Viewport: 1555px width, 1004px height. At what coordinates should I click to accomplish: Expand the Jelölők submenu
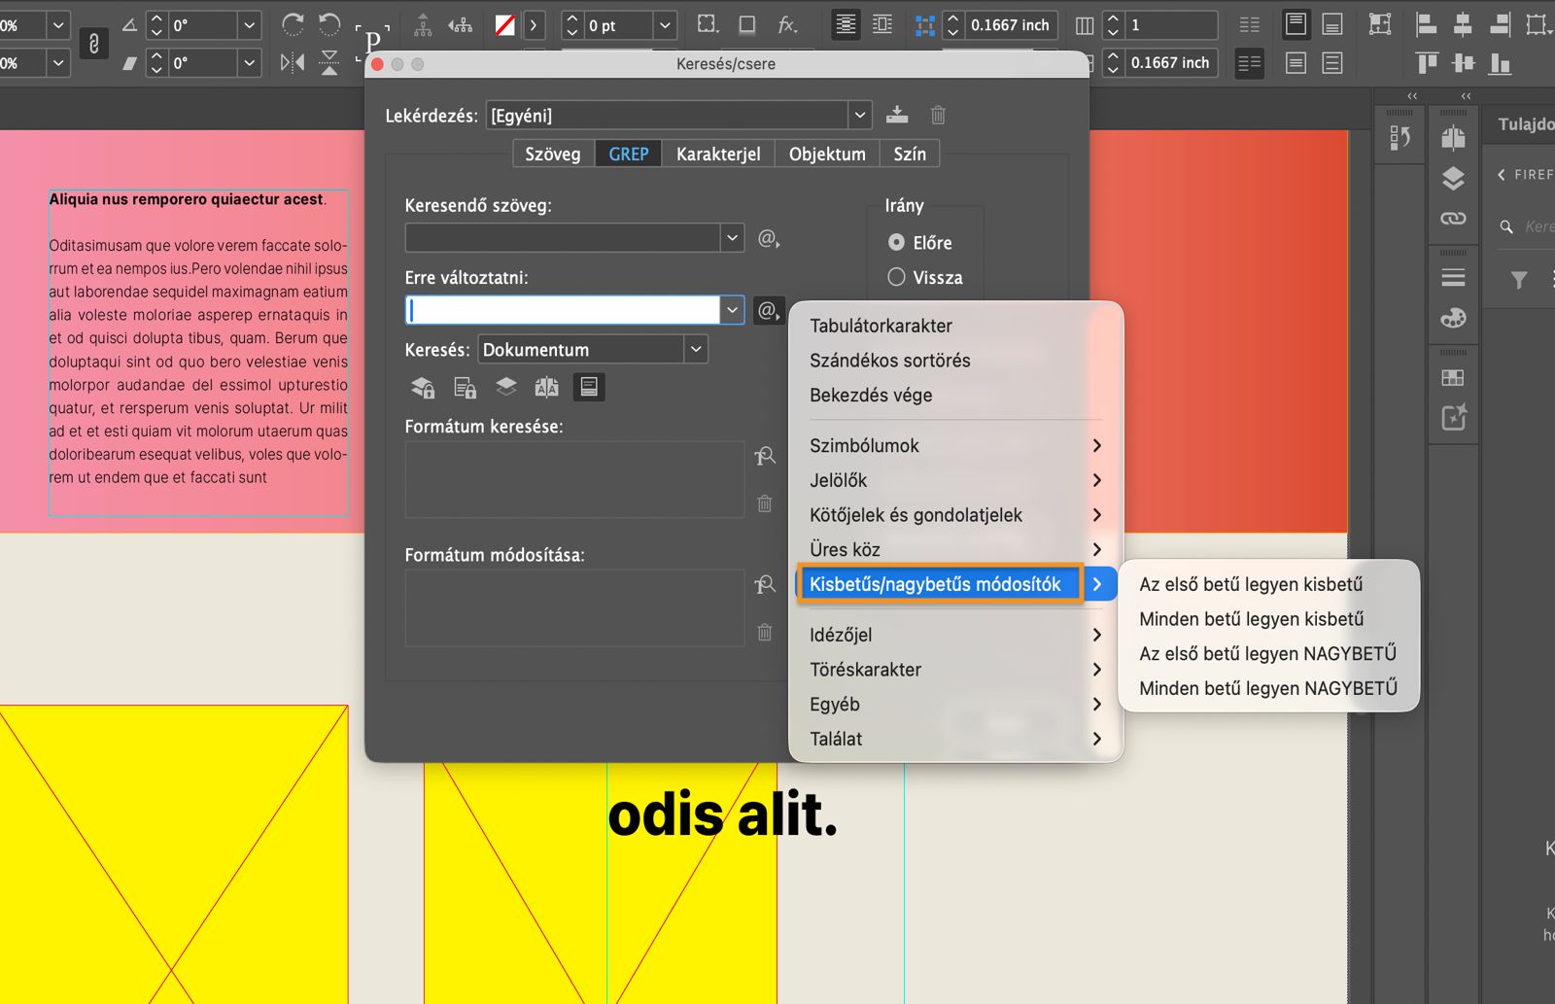(x=956, y=480)
